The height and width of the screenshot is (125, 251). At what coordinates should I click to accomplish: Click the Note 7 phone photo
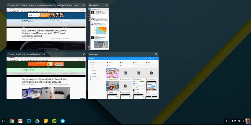coord(46,93)
